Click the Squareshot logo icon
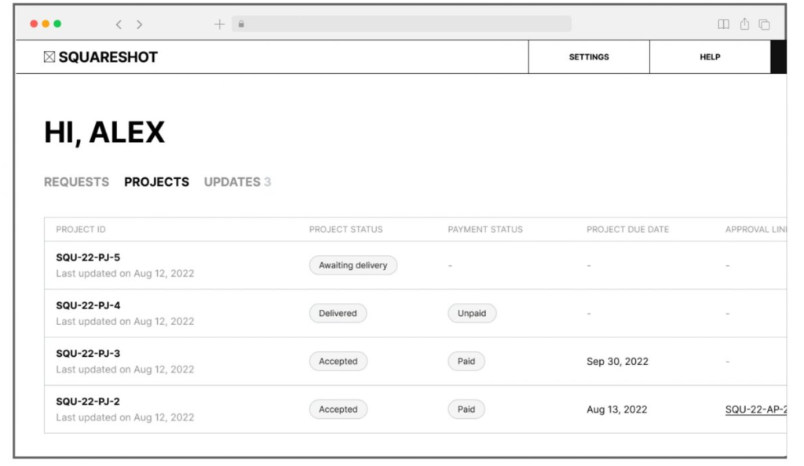The width and height of the screenshot is (804, 466). 49,57
